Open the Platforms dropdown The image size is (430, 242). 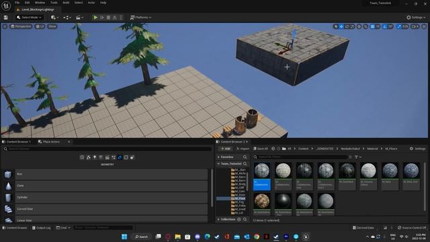click(x=140, y=17)
